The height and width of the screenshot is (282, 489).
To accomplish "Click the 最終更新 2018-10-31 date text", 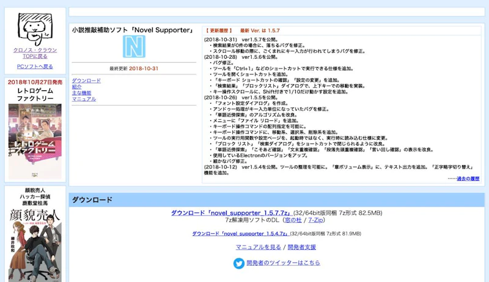I will click(x=134, y=68).
